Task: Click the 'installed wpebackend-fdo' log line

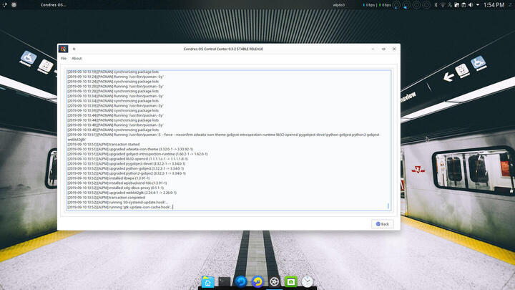Action: pos(117,183)
